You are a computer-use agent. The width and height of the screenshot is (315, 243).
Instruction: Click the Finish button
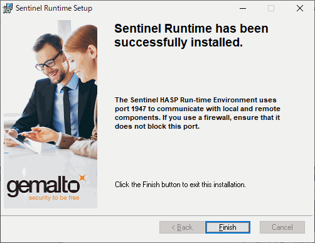click(x=228, y=227)
